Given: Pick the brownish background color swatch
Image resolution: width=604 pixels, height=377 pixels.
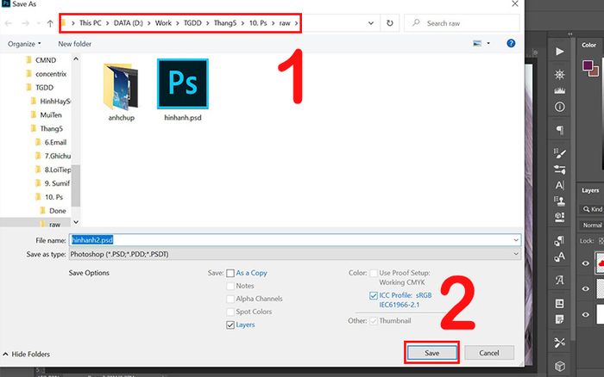Looking at the screenshot, I should [x=595, y=71].
